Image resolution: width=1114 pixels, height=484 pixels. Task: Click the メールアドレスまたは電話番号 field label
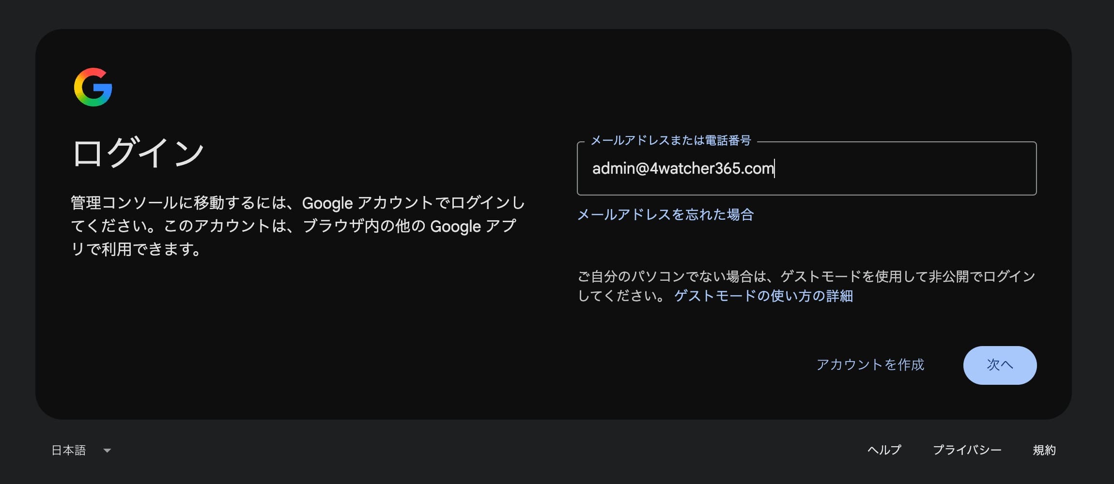coord(671,140)
